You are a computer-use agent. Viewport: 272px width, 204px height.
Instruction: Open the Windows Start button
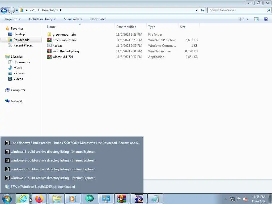[7, 199]
